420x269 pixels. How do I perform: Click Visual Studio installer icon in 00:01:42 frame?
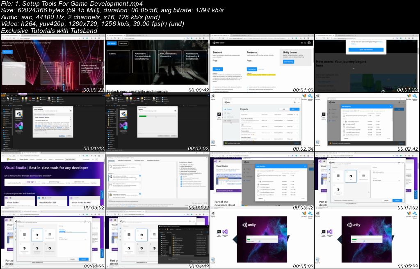[x=19, y=126]
